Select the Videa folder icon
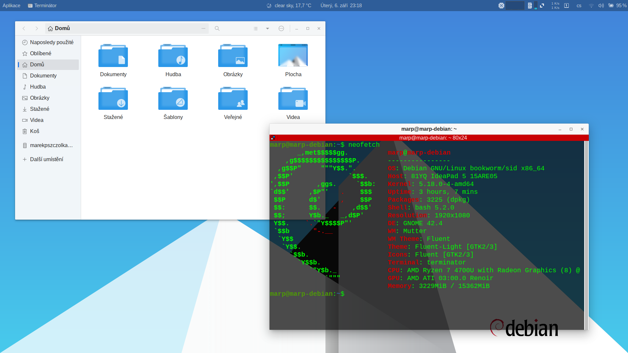The width and height of the screenshot is (628, 353). coord(293,98)
